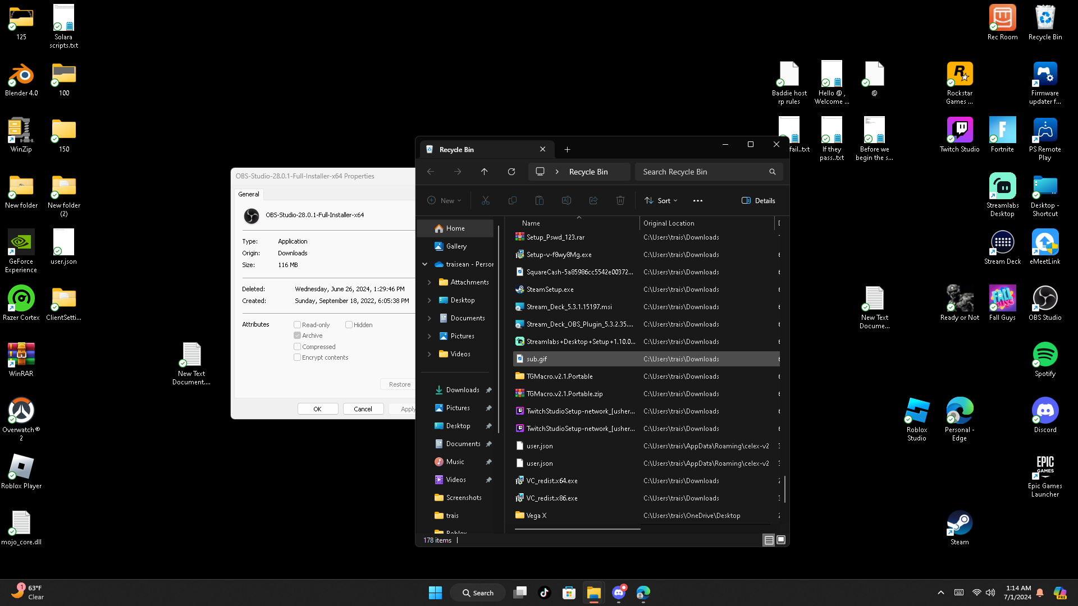Expand the OneDrive Desktop folder node
The height and width of the screenshot is (606, 1078).
pyautogui.click(x=430, y=300)
